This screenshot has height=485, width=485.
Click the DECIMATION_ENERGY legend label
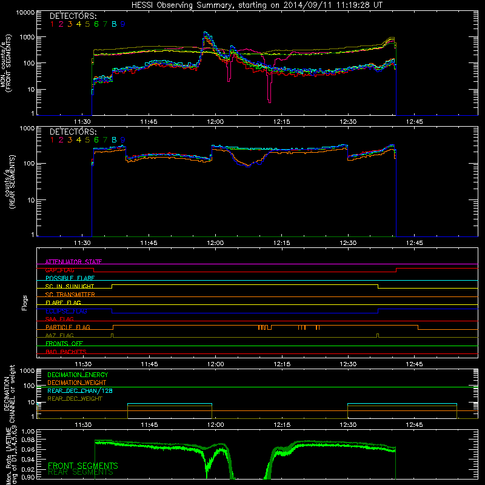point(78,375)
